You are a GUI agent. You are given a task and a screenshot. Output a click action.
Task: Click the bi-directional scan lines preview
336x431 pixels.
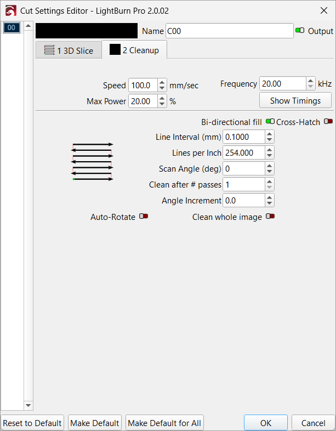click(93, 162)
